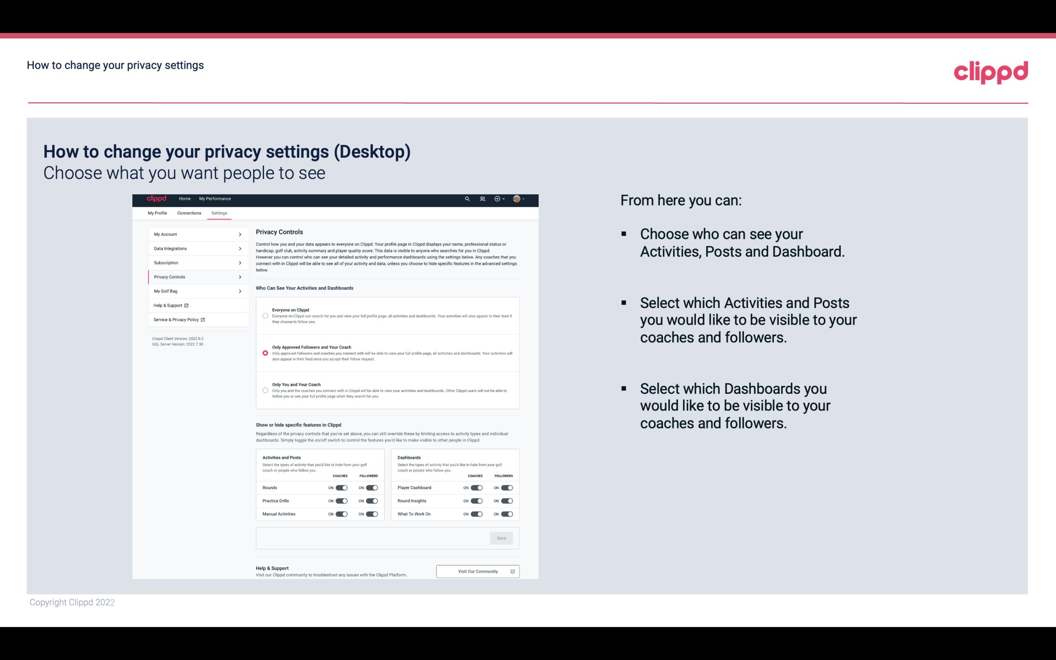Image resolution: width=1056 pixels, height=660 pixels.
Task: Toggle Rounds visibility for Followers OFF
Action: tap(372, 487)
